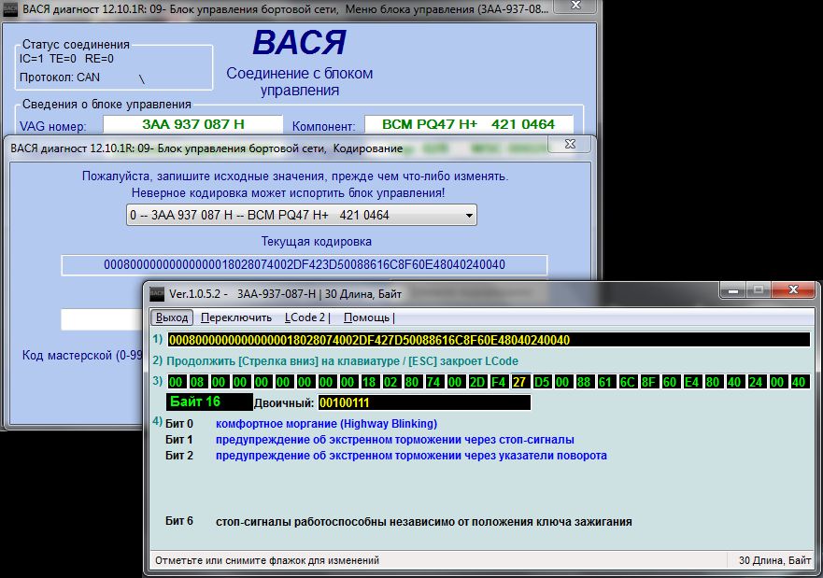The image size is (823, 578).
Task: Select byte cell 6C
Action: click(x=627, y=382)
